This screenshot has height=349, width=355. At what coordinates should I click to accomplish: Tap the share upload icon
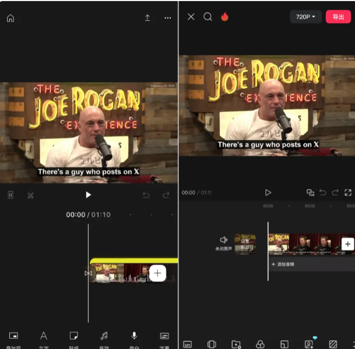(147, 18)
